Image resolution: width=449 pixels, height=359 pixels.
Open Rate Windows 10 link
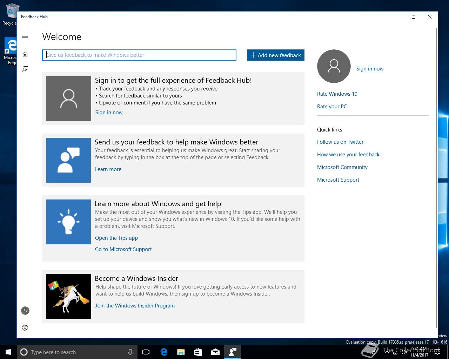(337, 94)
